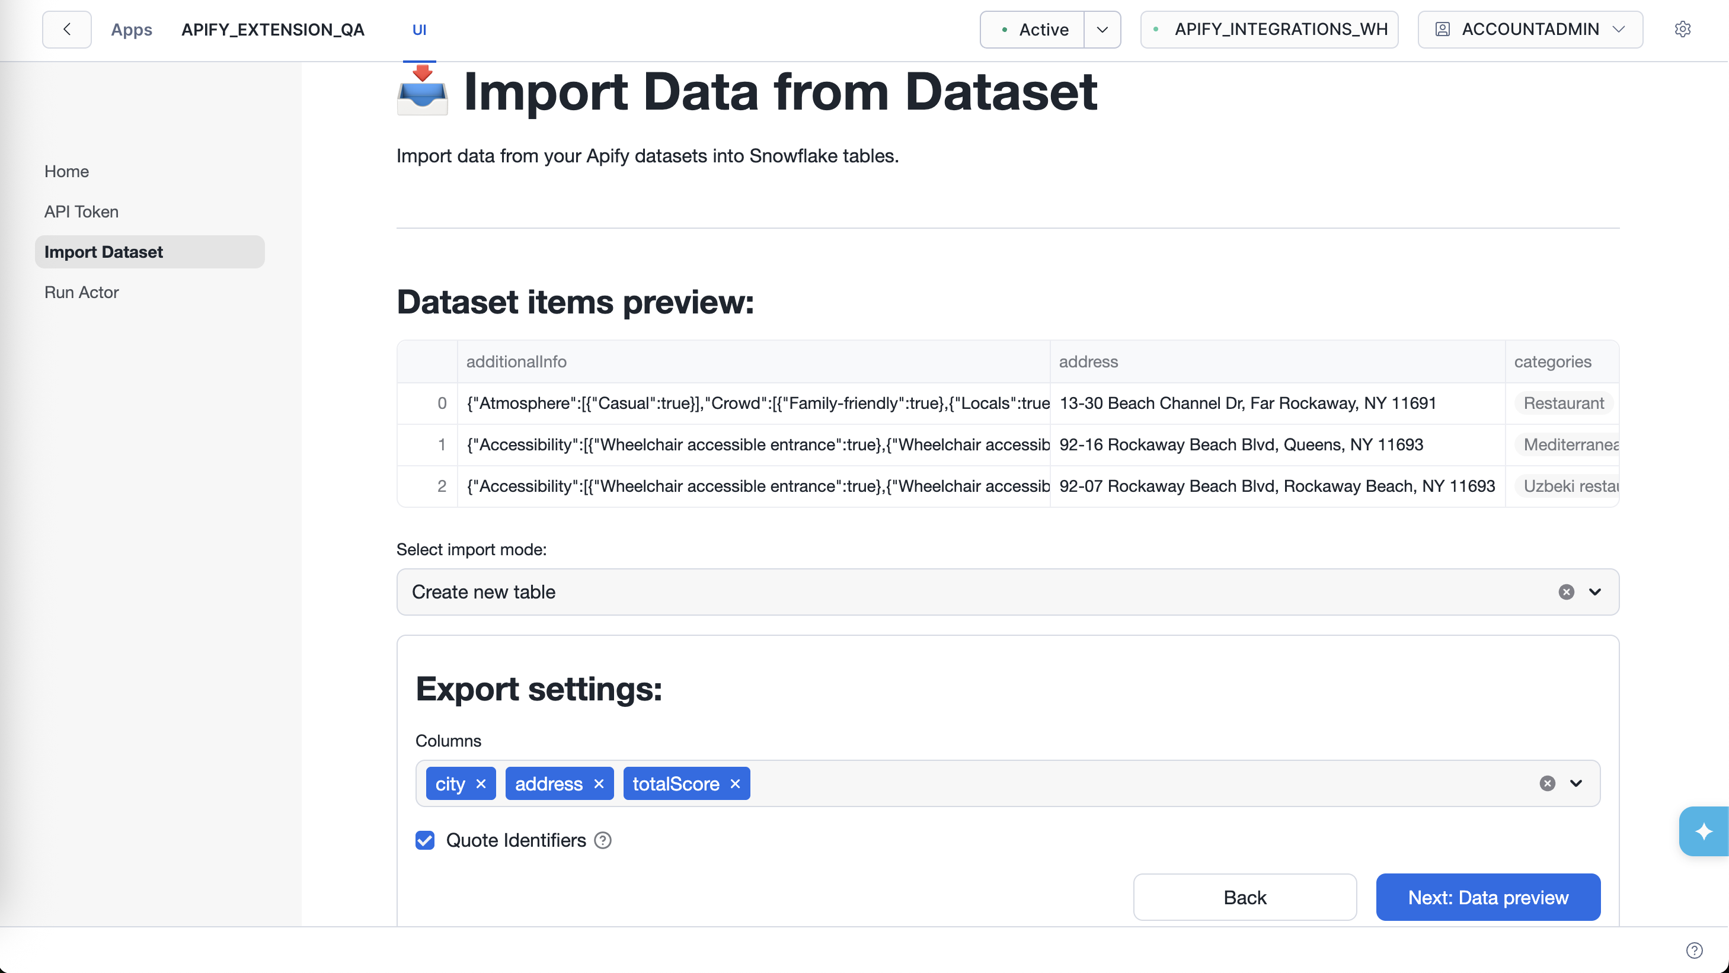Select Run Actor in the sidebar

click(x=81, y=292)
